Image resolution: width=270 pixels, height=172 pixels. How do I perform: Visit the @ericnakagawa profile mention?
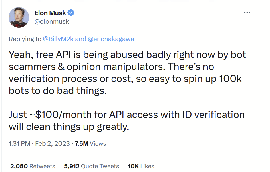coord(111,39)
